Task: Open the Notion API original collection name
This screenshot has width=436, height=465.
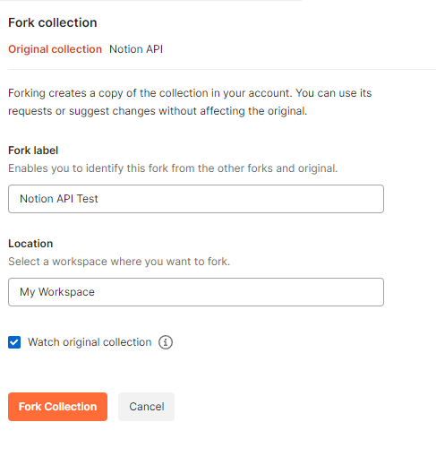Action: pos(136,49)
